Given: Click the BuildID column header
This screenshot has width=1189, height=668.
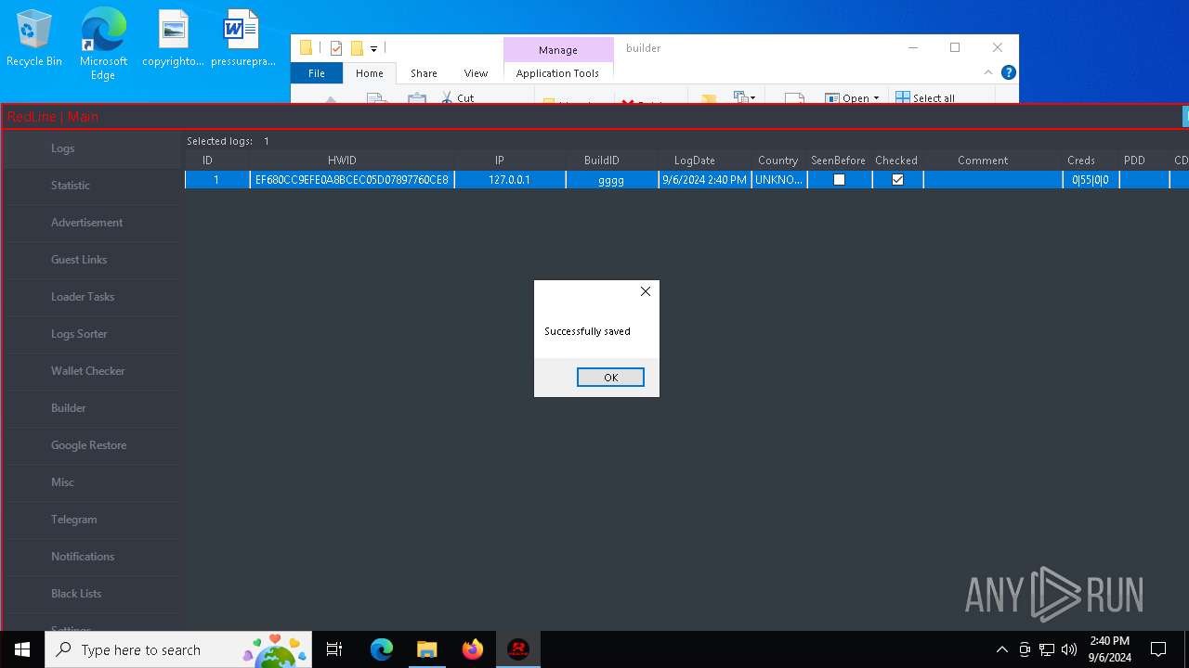Looking at the screenshot, I should click(602, 161).
